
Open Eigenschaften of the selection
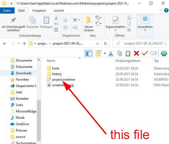click(115, 22)
